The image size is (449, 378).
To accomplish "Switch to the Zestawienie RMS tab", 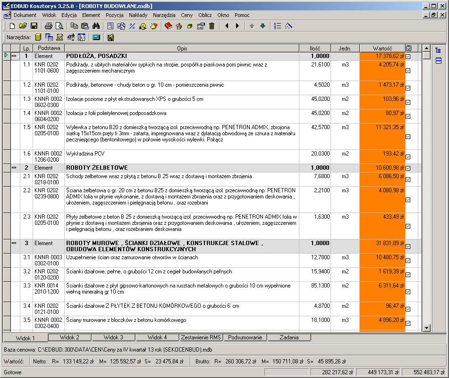I will [x=201, y=337].
